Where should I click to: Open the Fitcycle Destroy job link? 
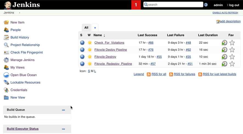pos(105,57)
